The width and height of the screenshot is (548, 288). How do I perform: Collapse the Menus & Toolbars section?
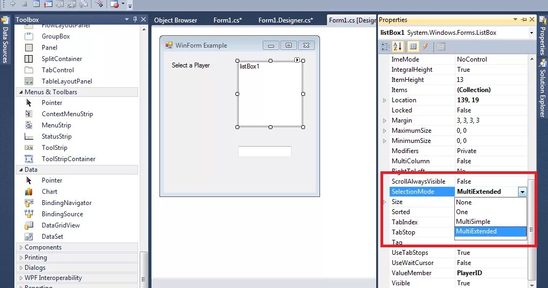[21, 92]
